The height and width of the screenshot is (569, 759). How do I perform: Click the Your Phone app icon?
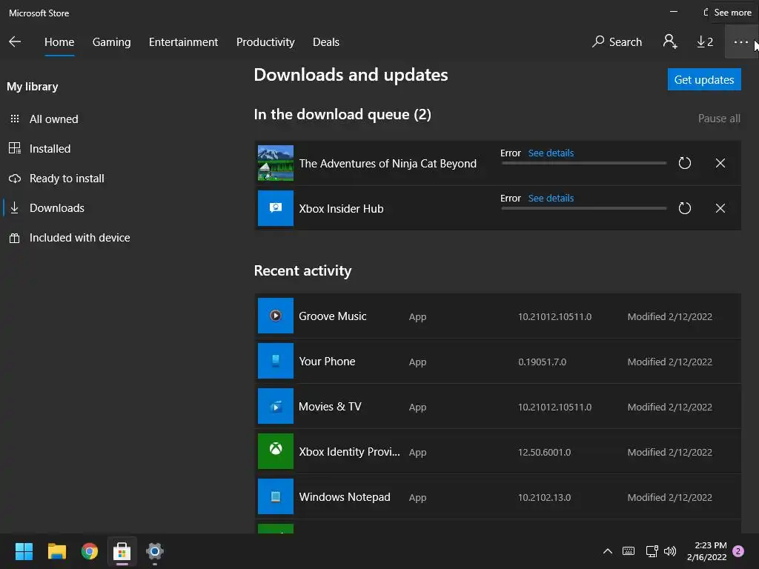coord(276,361)
